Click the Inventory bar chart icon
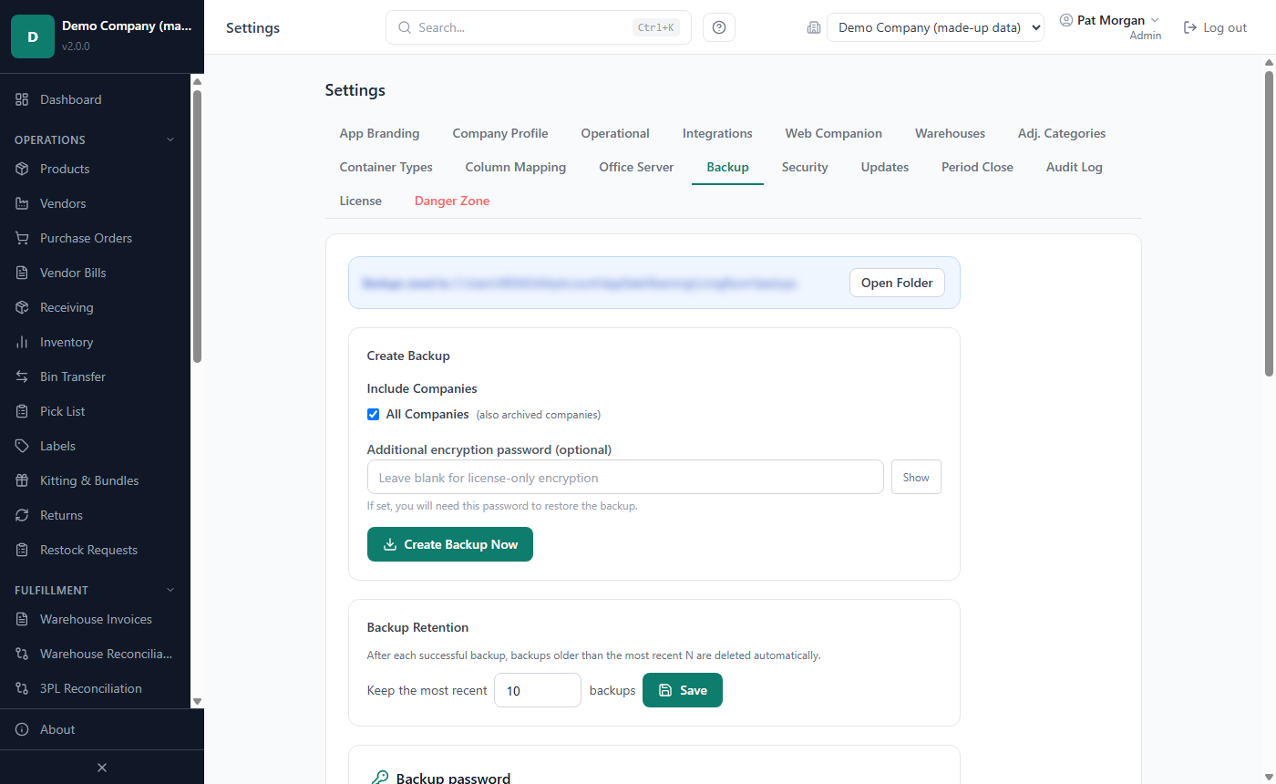The height and width of the screenshot is (784, 1276). 22,342
